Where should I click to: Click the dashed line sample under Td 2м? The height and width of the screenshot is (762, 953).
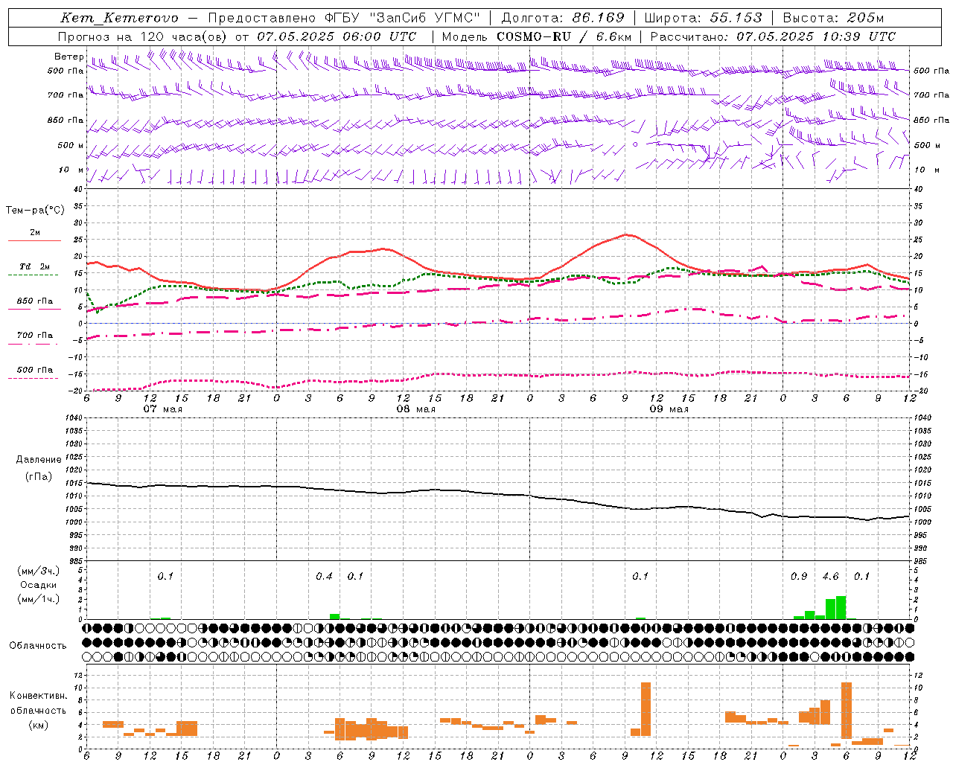point(33,275)
